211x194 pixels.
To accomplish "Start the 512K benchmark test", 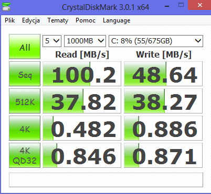I will (25, 101).
